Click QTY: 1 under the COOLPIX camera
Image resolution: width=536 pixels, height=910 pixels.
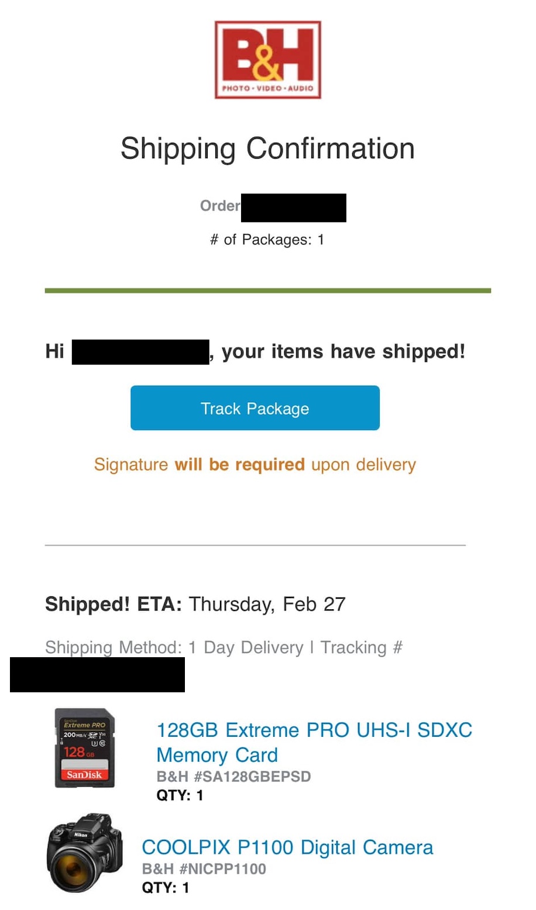(x=165, y=888)
